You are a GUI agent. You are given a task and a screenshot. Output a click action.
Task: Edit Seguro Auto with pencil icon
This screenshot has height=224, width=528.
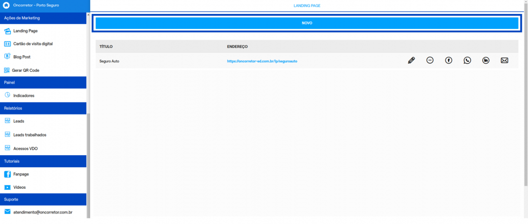(x=411, y=61)
